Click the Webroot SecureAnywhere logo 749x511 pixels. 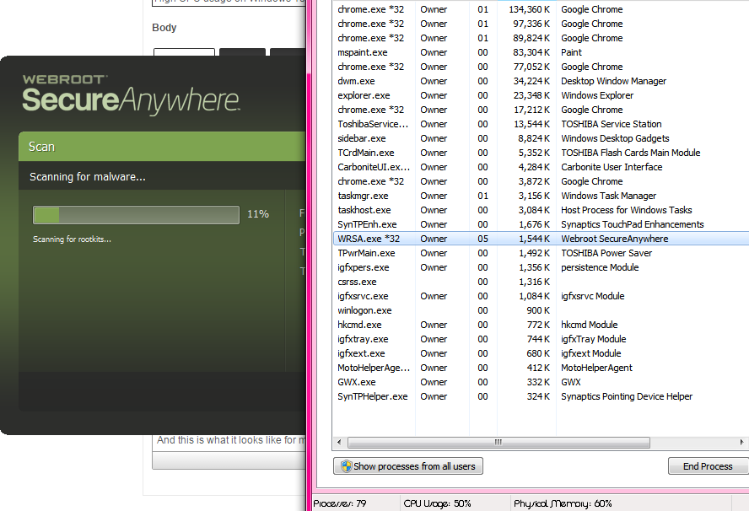(131, 94)
